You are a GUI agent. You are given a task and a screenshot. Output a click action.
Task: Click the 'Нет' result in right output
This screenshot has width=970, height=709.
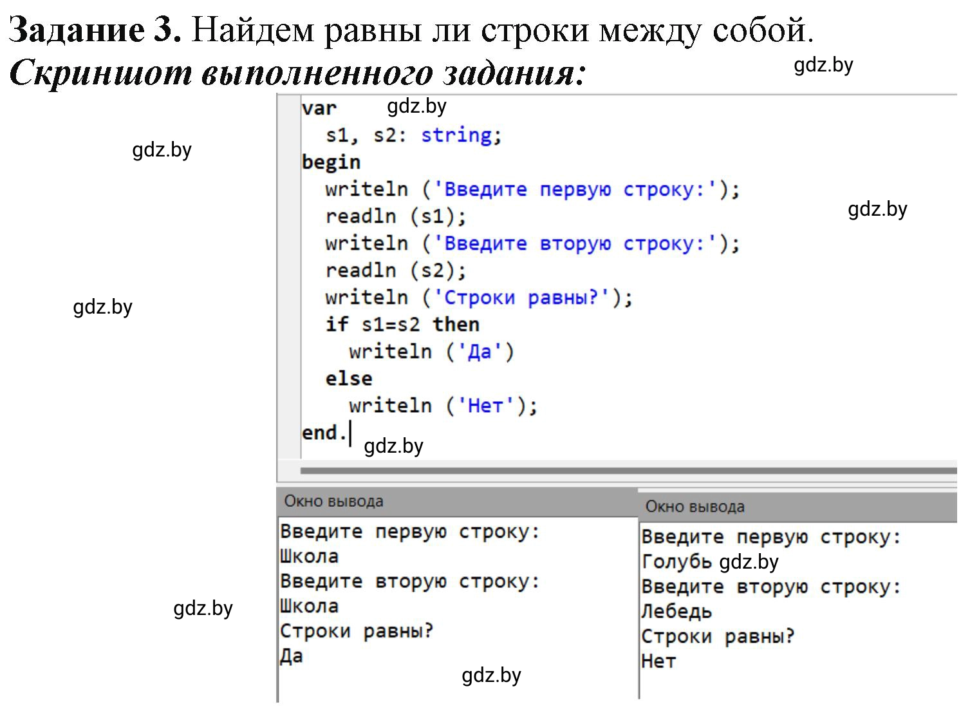(658, 661)
